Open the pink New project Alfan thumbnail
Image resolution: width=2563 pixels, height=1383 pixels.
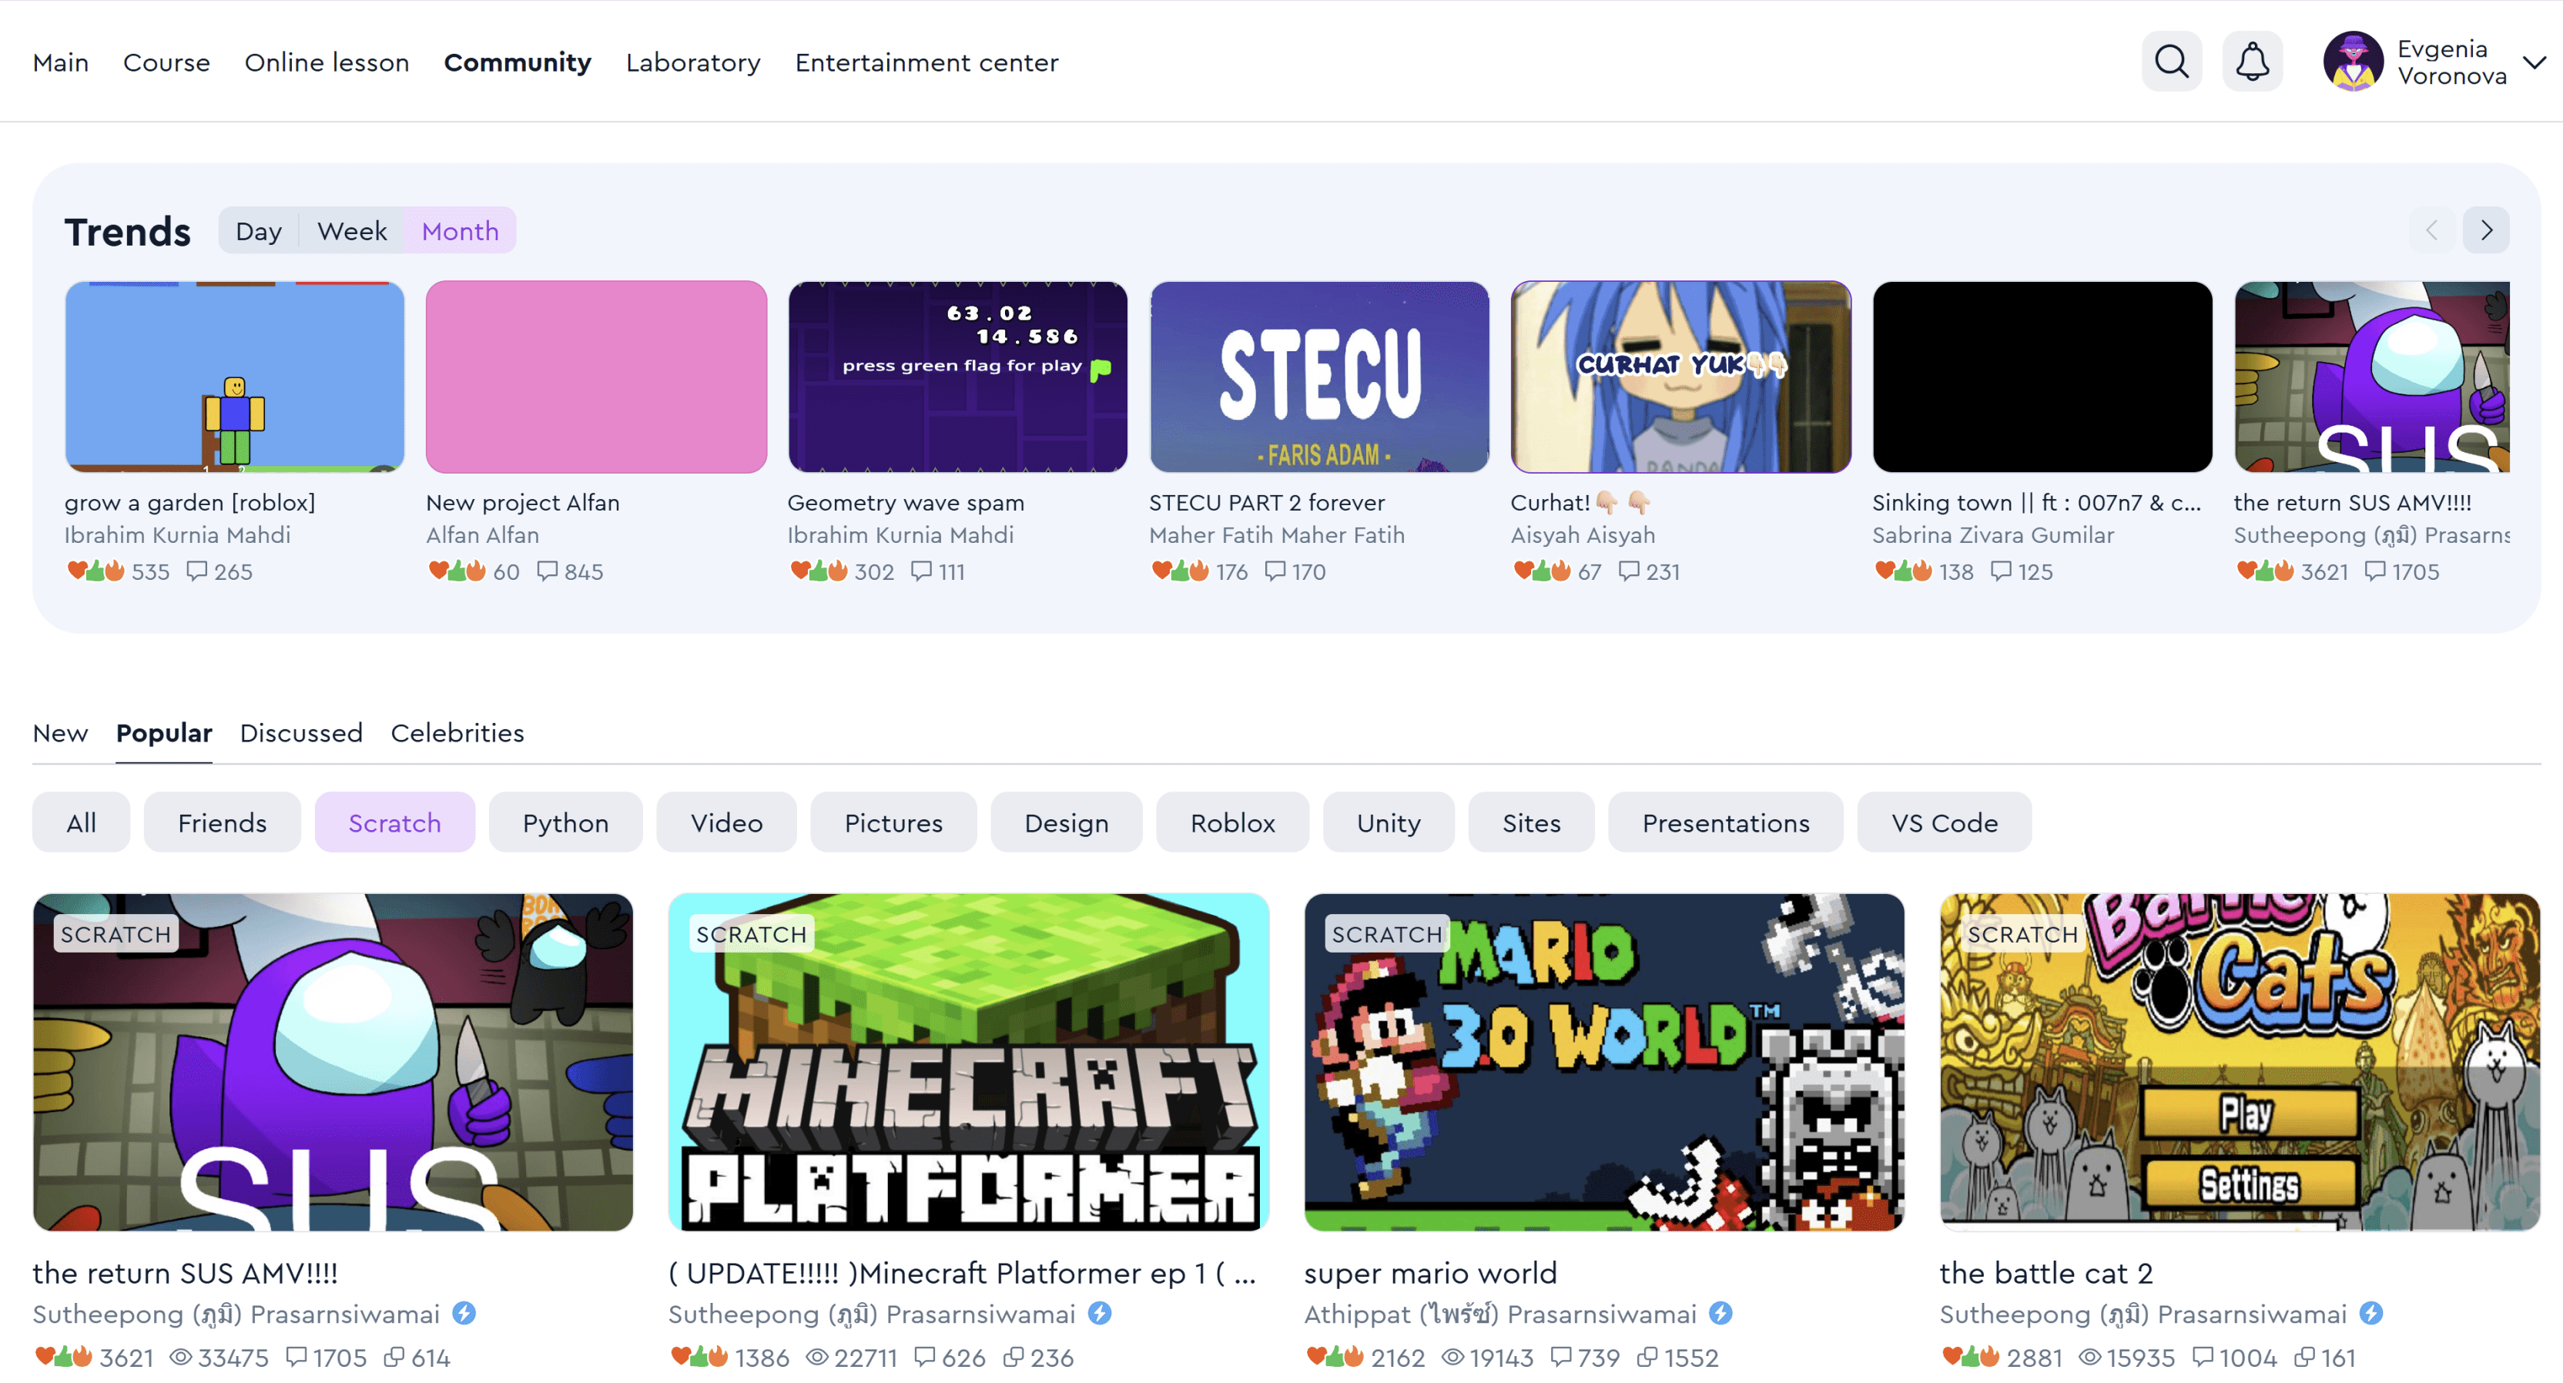point(596,377)
